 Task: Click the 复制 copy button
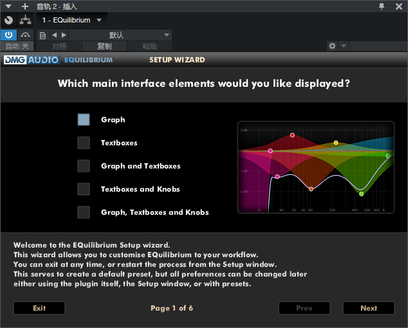click(104, 46)
